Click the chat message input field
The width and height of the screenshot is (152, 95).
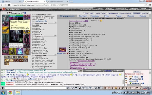click(x=35, y=88)
